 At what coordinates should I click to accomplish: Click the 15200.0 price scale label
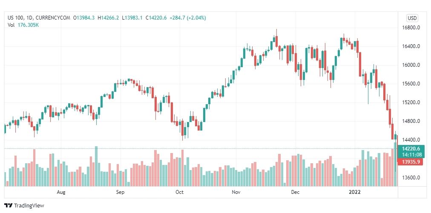coord(411,102)
